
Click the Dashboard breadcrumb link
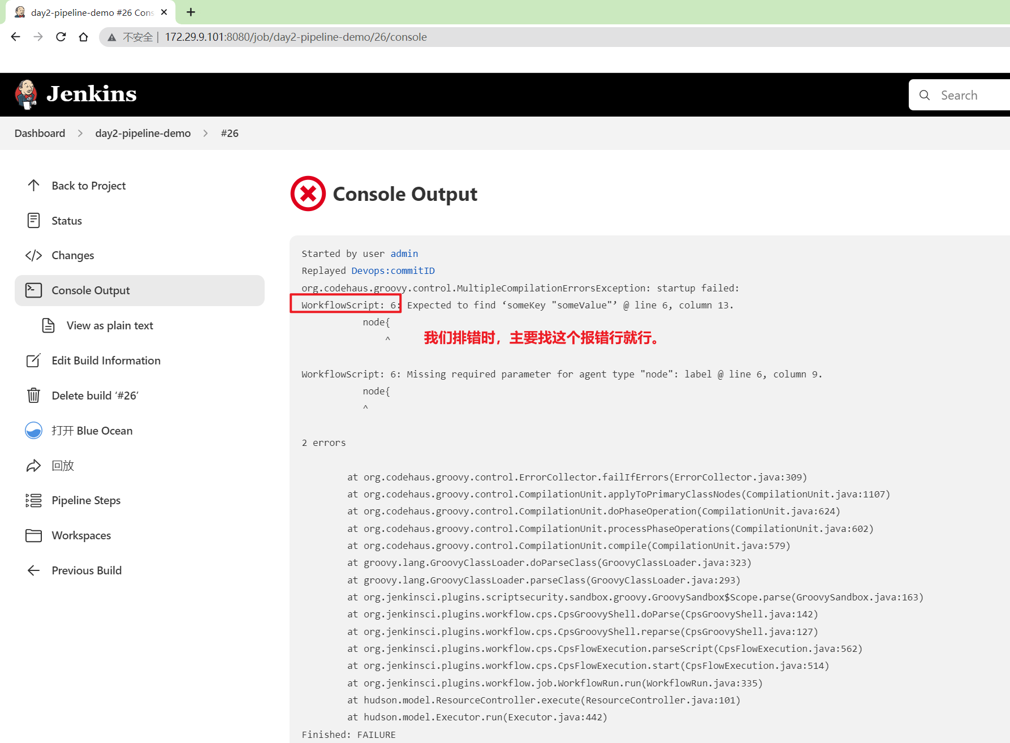pos(40,133)
